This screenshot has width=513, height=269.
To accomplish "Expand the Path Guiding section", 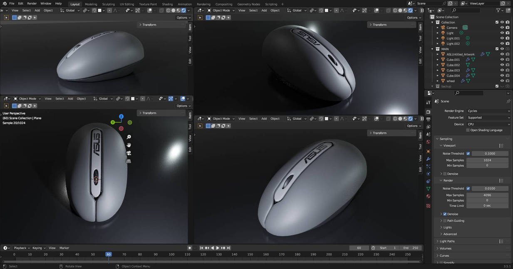I will pyautogui.click(x=441, y=220).
